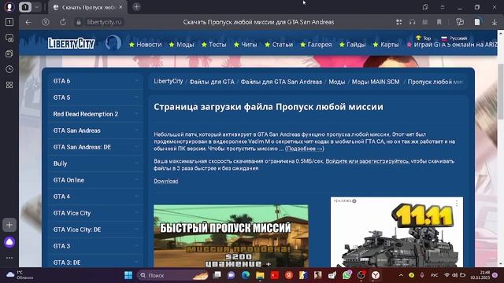Screen dimensions: 504x283
Task: Close the Скачать Пропуск tab
Action: coord(120,7)
